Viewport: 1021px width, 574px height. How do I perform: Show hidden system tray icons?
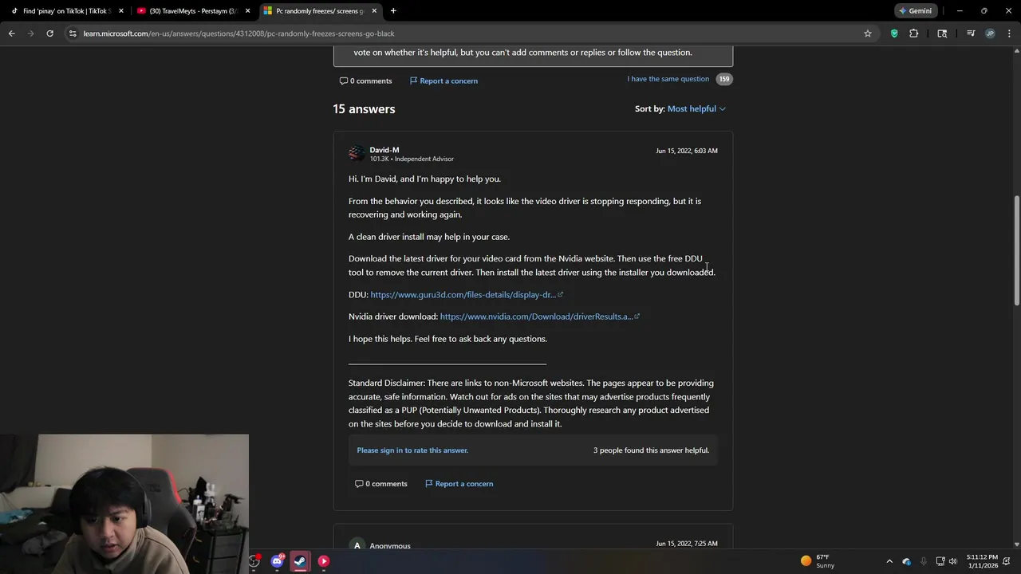[x=889, y=561]
